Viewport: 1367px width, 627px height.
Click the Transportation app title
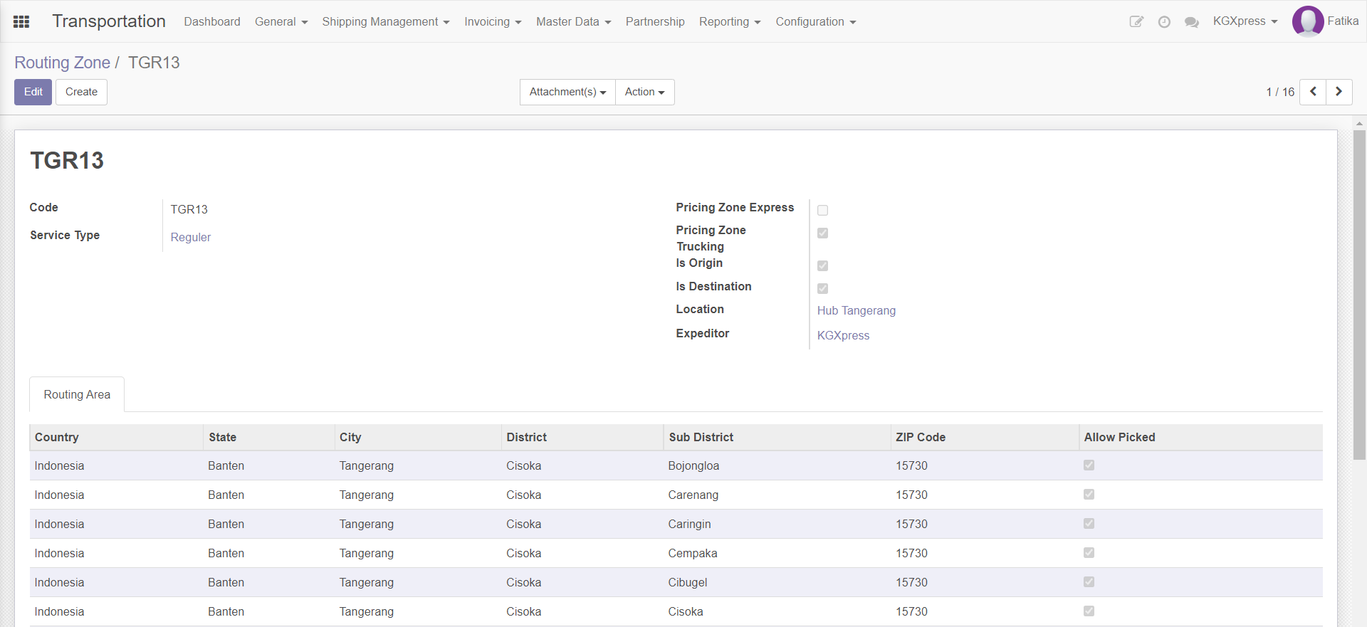109,21
